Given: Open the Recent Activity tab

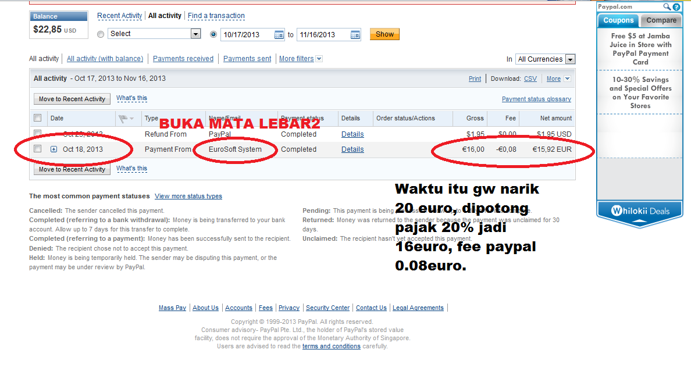Looking at the screenshot, I should point(119,15).
